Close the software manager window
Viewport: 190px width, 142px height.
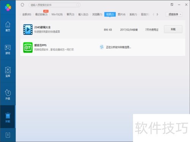tap(186, 5)
